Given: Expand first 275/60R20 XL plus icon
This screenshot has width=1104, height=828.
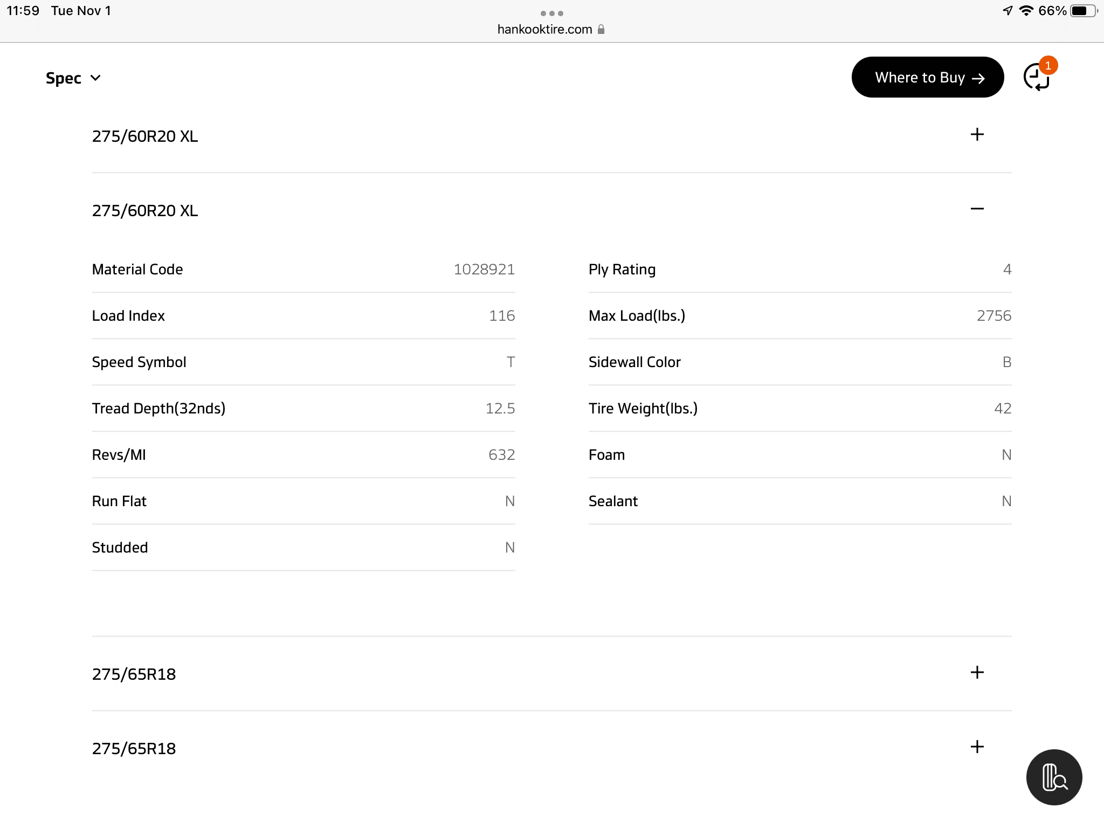Looking at the screenshot, I should pos(977,135).
